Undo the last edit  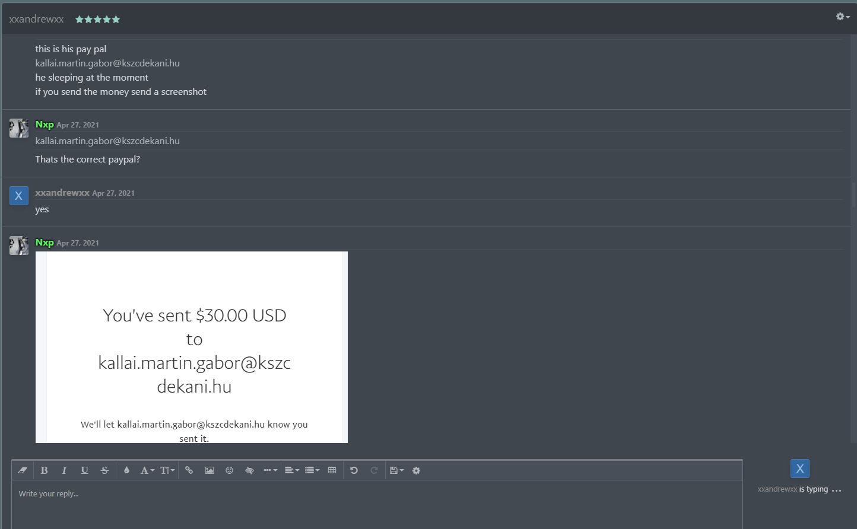click(354, 470)
